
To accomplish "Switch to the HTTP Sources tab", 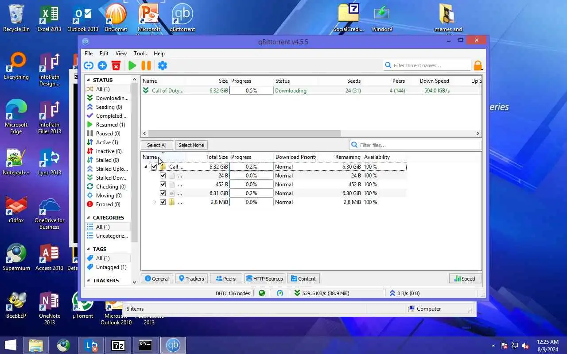I will (x=264, y=279).
